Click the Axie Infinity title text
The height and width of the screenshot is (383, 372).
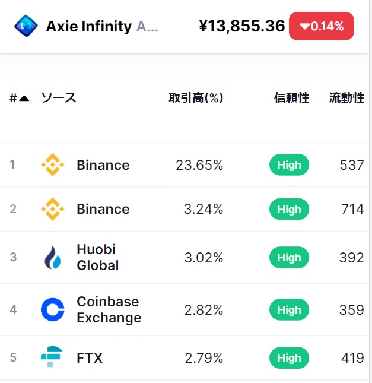(x=89, y=26)
